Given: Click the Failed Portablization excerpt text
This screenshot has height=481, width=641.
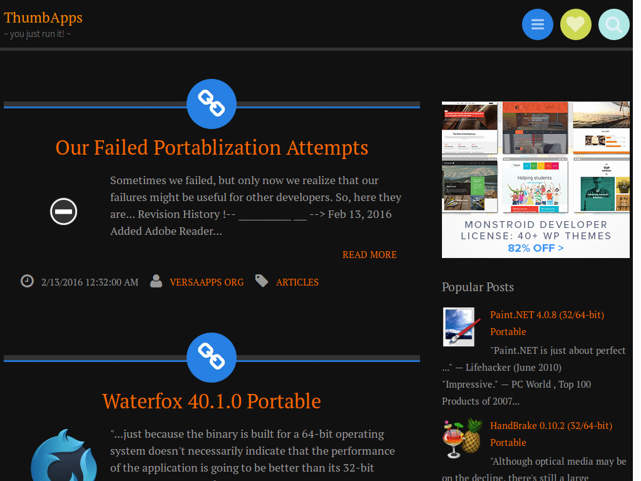Looking at the screenshot, I should pyautogui.click(x=255, y=205).
